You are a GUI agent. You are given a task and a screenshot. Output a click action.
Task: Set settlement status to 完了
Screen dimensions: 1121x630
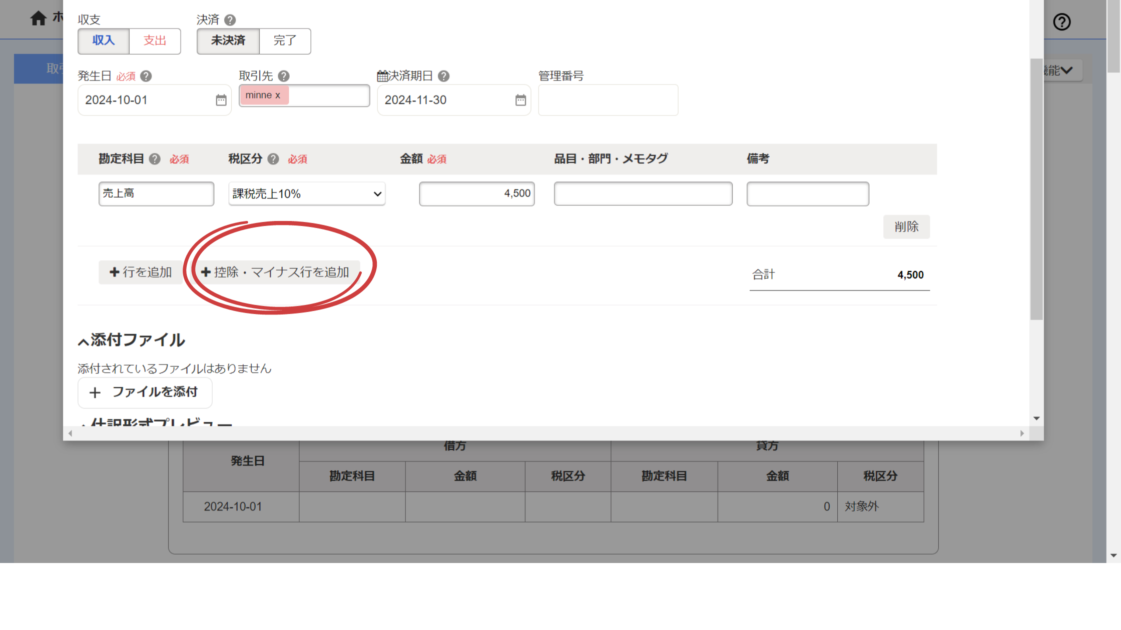point(285,41)
